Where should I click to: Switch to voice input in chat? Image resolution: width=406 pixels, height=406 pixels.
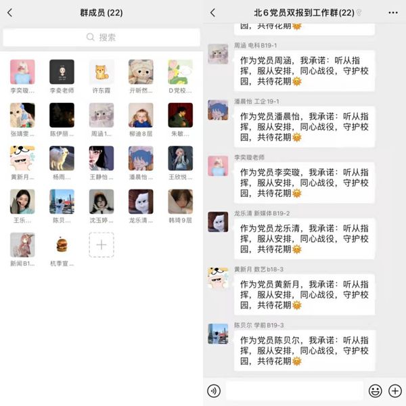click(x=214, y=390)
